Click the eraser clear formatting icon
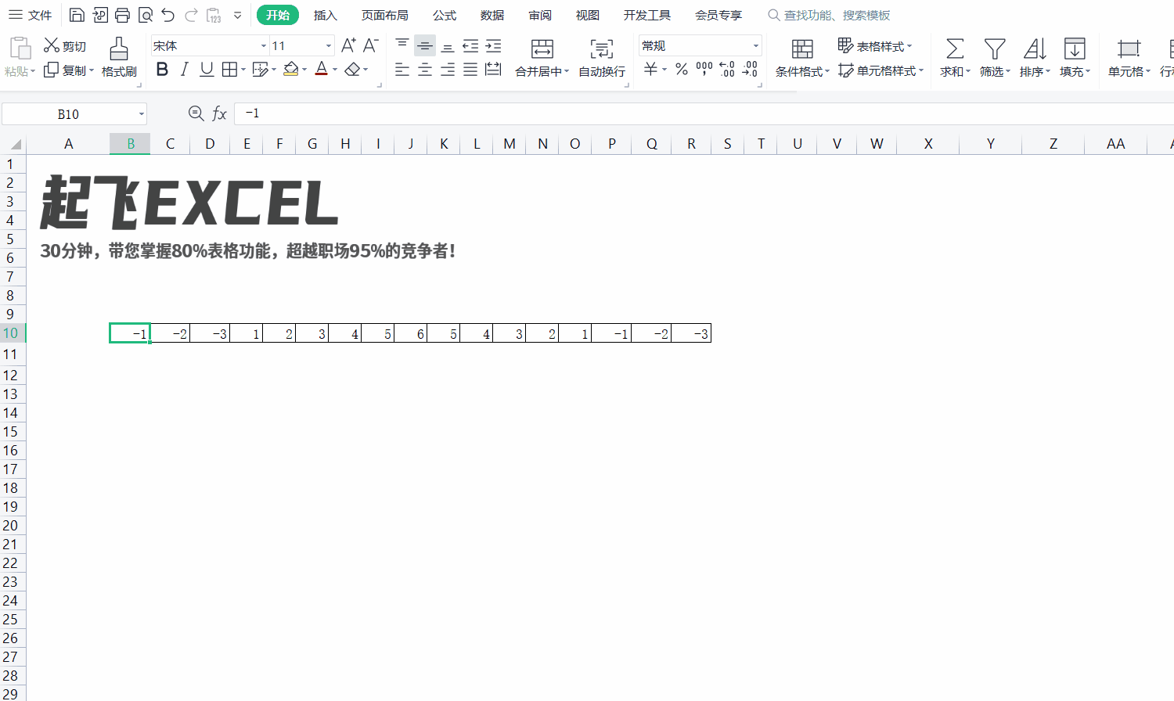This screenshot has width=1174, height=701. coord(352,70)
